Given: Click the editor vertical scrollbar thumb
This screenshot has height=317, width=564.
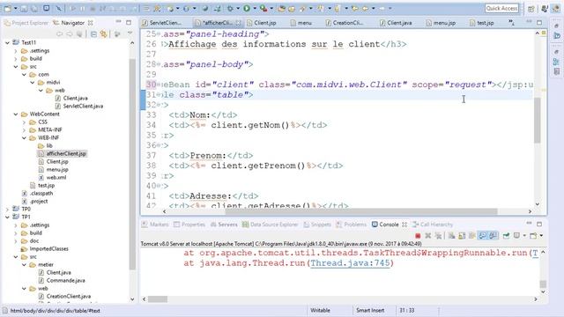Looking at the screenshot, I should pos(537,120).
